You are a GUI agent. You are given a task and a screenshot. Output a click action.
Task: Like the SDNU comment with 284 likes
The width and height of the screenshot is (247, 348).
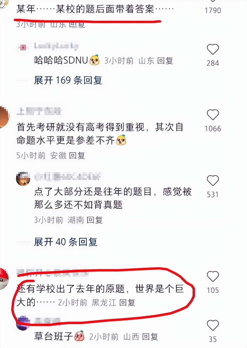[x=213, y=49]
